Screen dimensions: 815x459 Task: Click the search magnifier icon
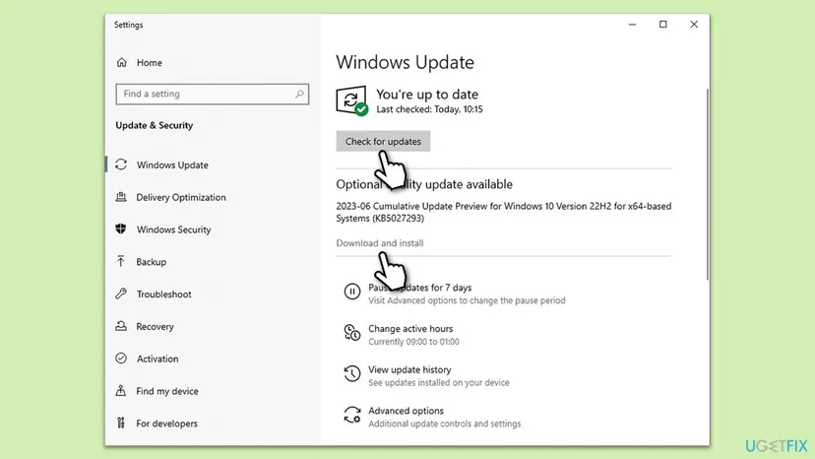pos(299,94)
